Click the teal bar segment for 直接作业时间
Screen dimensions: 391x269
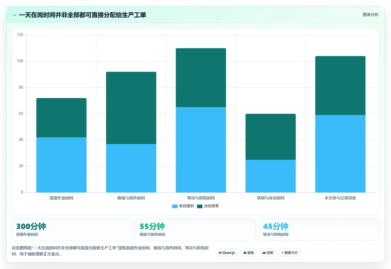61,118
